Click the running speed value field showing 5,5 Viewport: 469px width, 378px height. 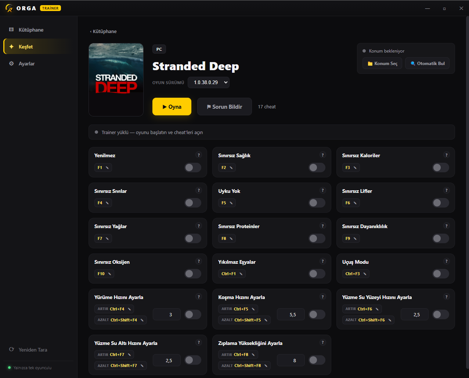[291, 314]
